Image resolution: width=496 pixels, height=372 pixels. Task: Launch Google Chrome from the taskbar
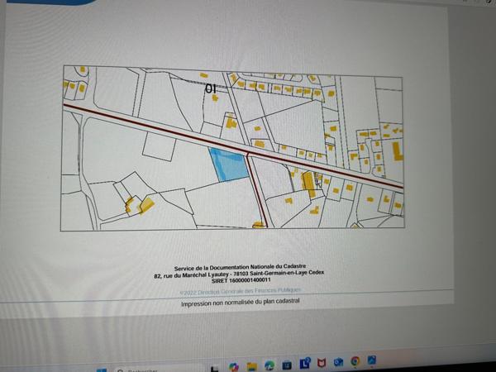(355, 362)
